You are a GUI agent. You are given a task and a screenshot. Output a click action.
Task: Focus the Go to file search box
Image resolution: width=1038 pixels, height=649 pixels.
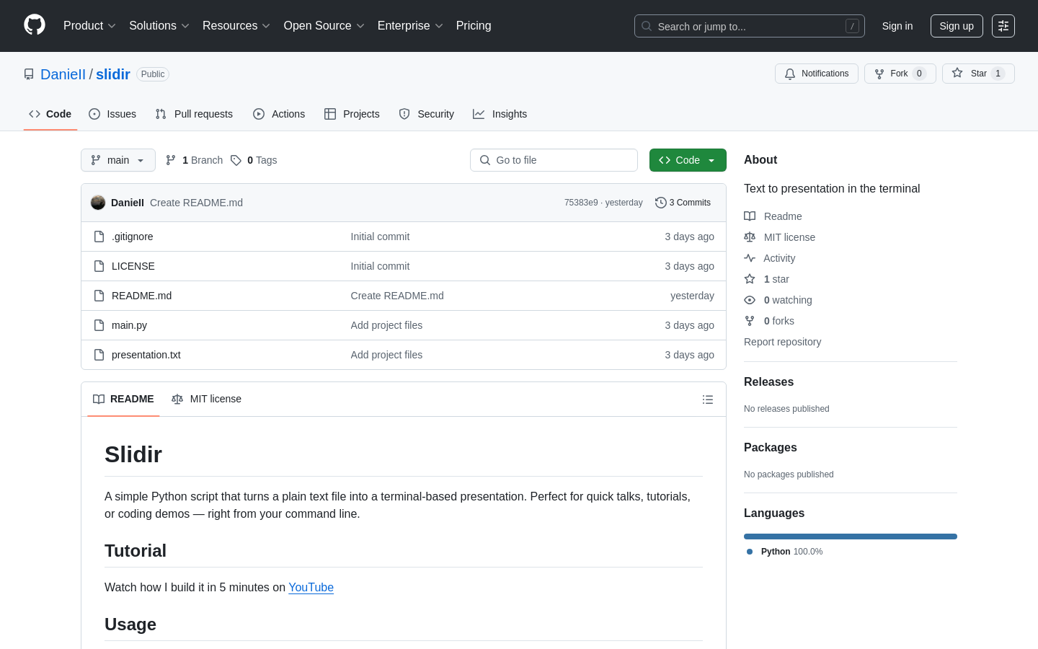tap(554, 160)
